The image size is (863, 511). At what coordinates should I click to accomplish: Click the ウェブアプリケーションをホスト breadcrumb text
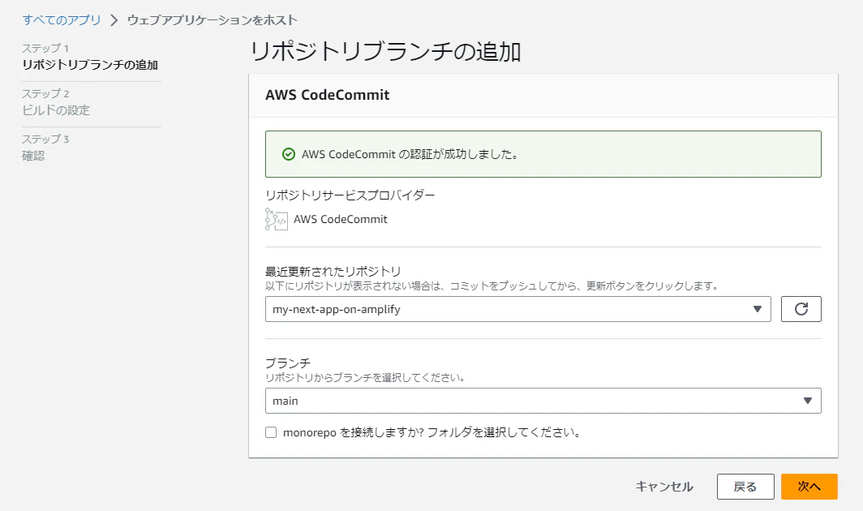pos(213,20)
